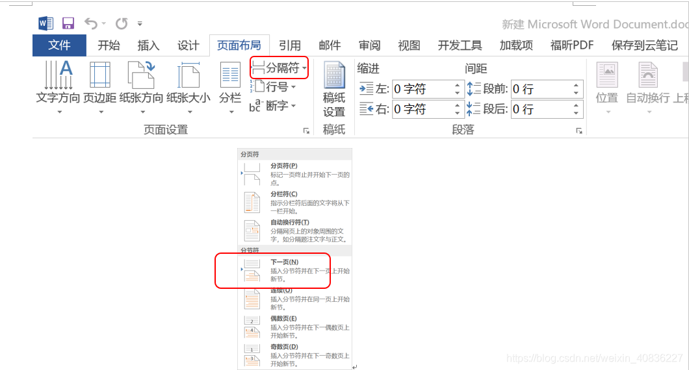Open the 保存到云笔记 tab
Image resolution: width=689 pixels, height=370 pixels.
(x=645, y=45)
